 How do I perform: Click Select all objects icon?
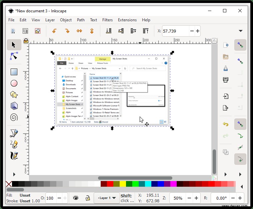pos(13,31)
